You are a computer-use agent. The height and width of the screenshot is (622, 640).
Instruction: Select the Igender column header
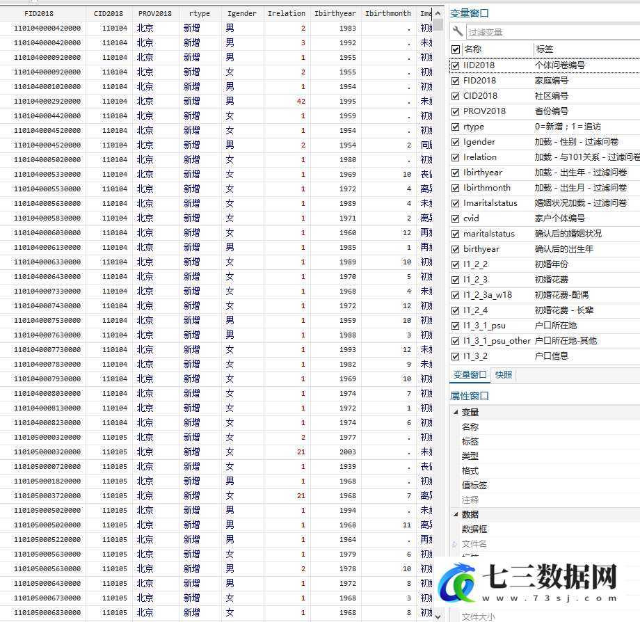point(242,13)
